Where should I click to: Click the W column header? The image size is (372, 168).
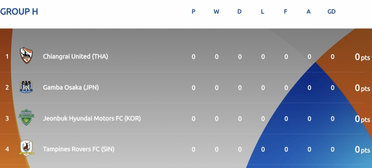pyautogui.click(x=216, y=11)
